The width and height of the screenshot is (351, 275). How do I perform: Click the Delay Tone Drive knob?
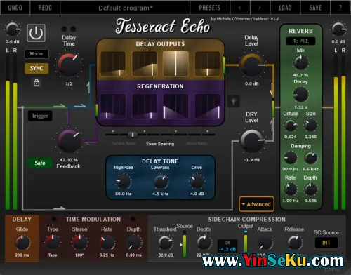[x=197, y=182]
